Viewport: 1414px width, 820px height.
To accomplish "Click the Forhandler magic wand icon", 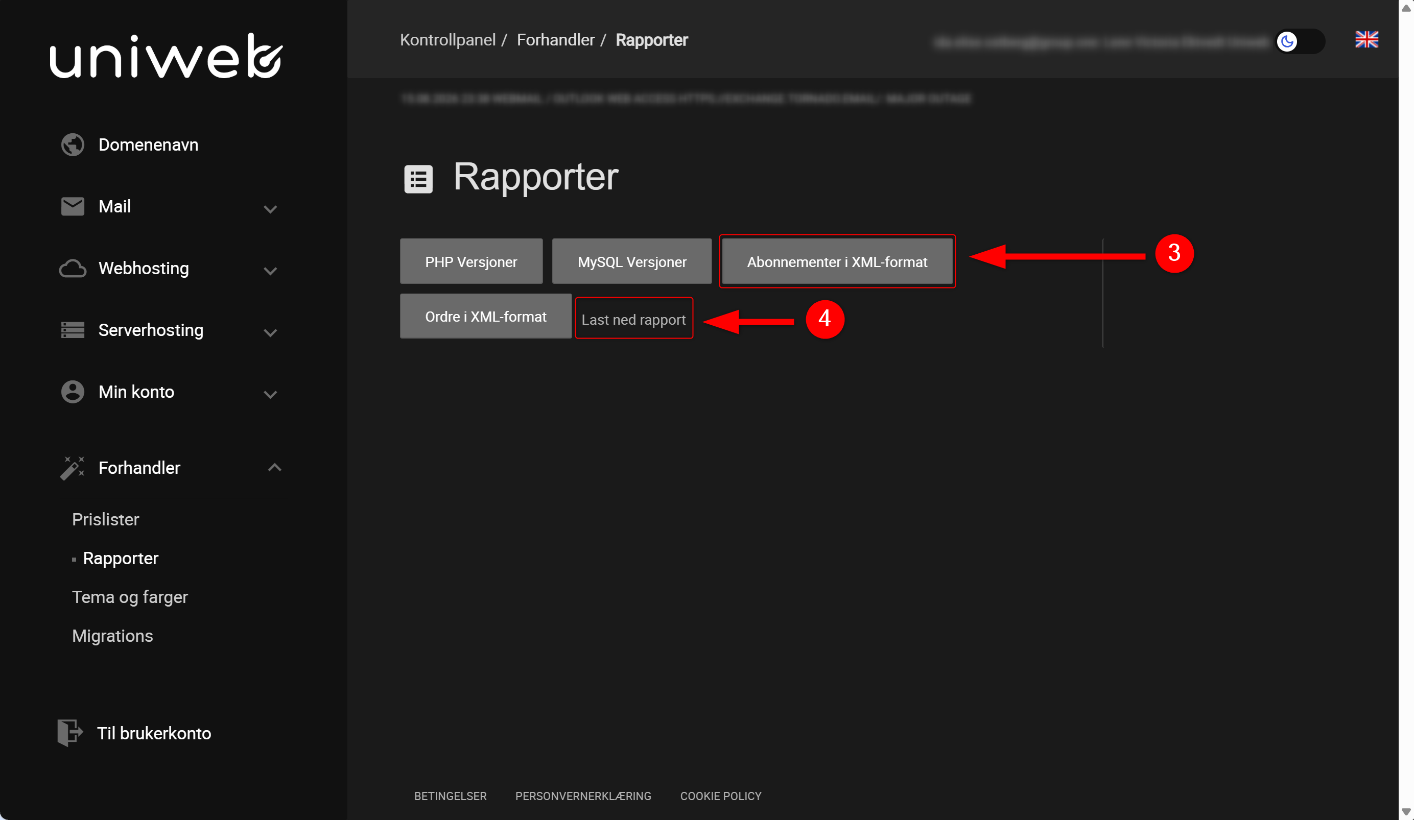I will [73, 468].
